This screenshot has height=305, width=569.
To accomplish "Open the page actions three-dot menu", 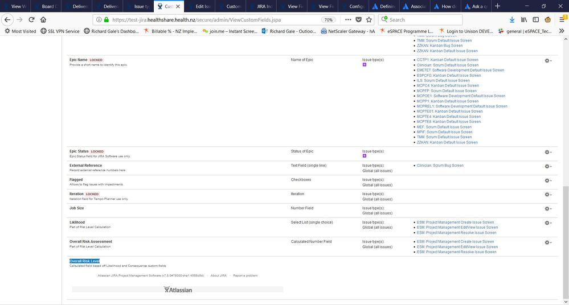I will pyautogui.click(x=348, y=19).
